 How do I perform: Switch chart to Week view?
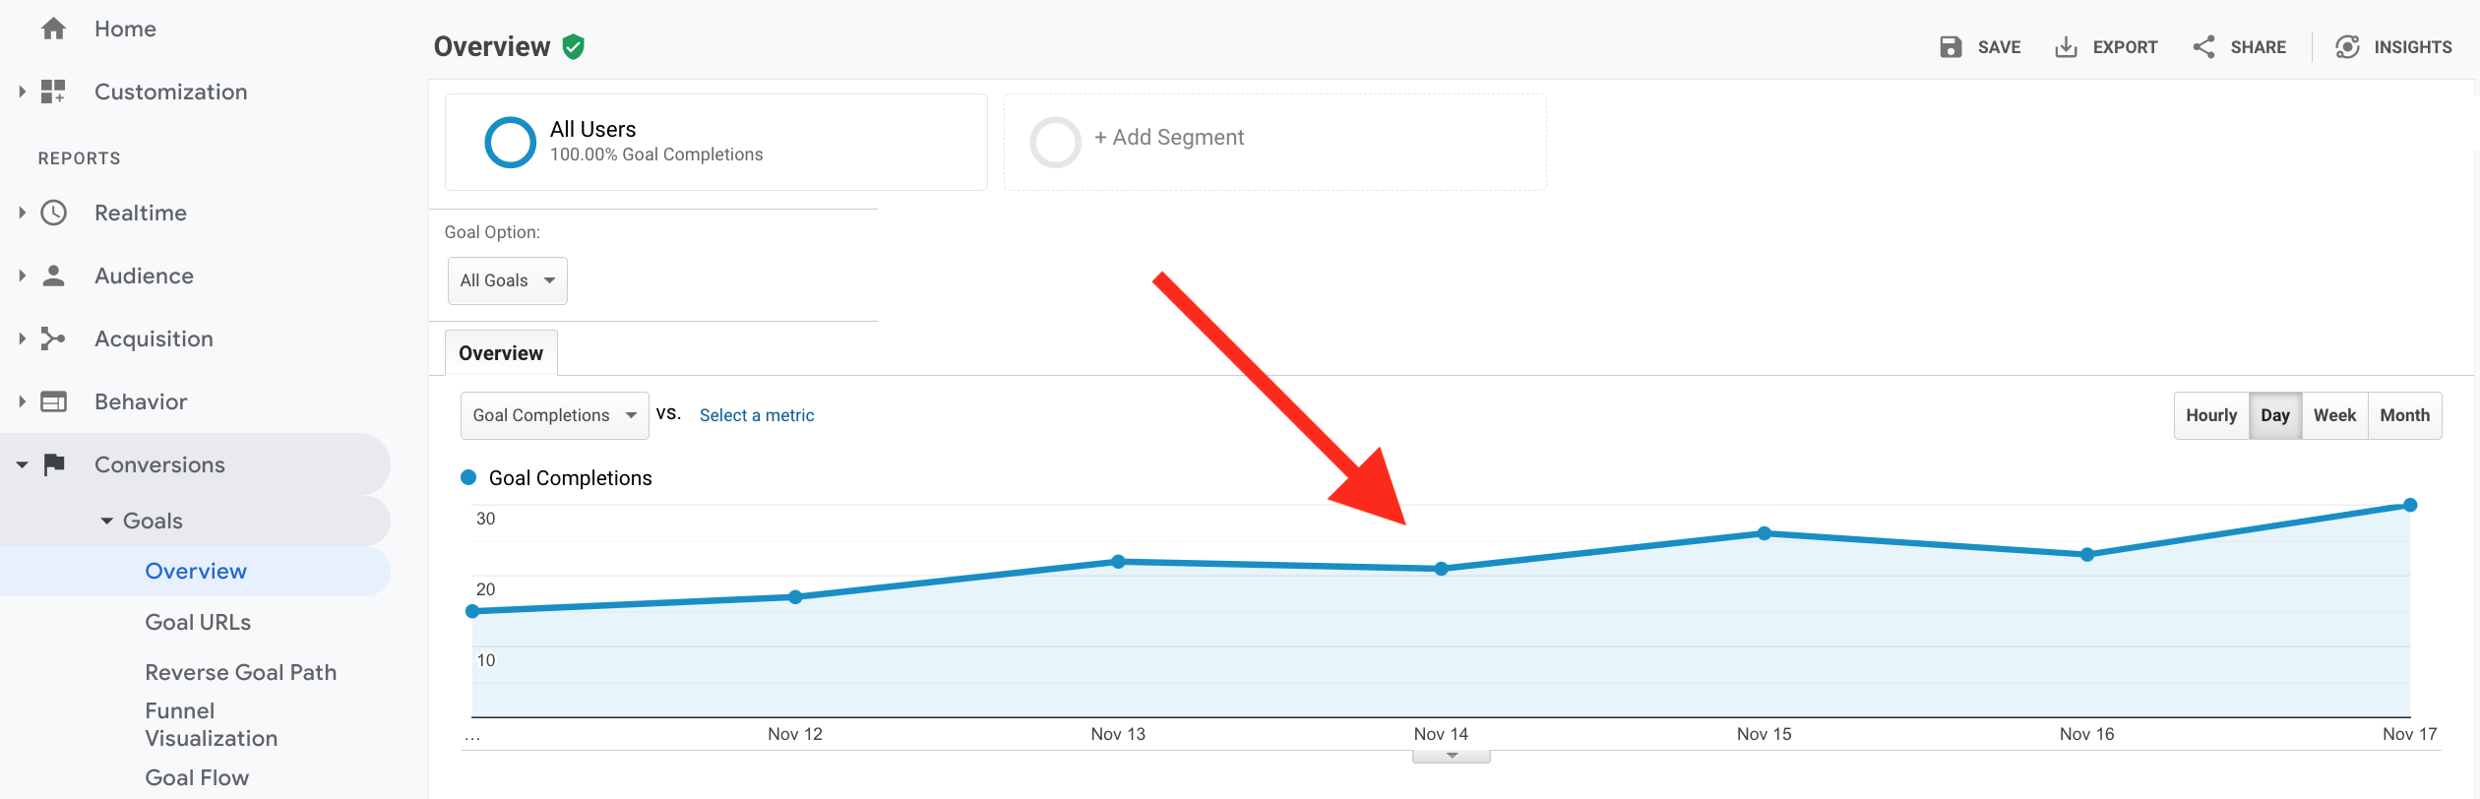coord(2334,415)
